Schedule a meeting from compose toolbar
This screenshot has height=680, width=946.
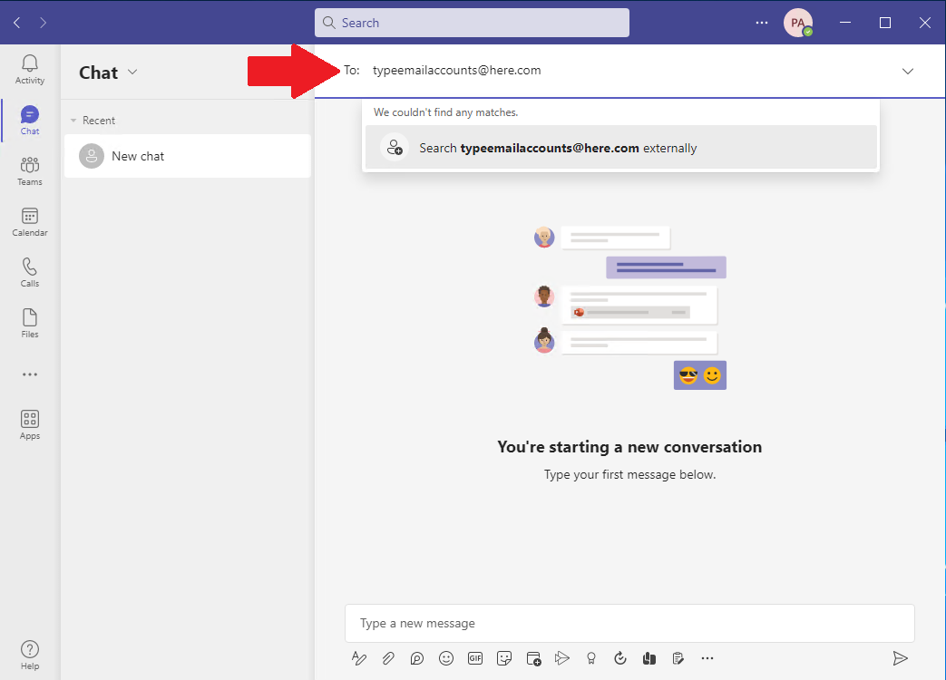tap(533, 658)
